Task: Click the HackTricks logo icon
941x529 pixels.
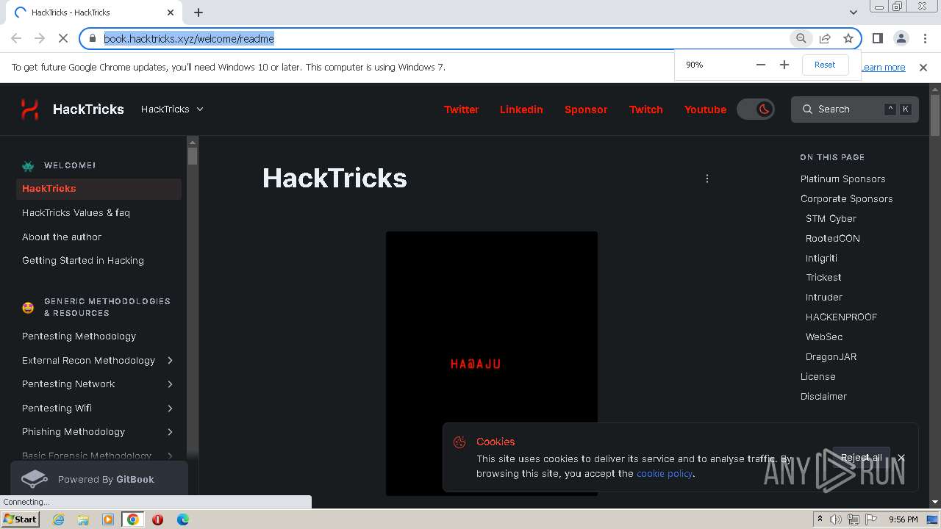Action: click(x=29, y=109)
